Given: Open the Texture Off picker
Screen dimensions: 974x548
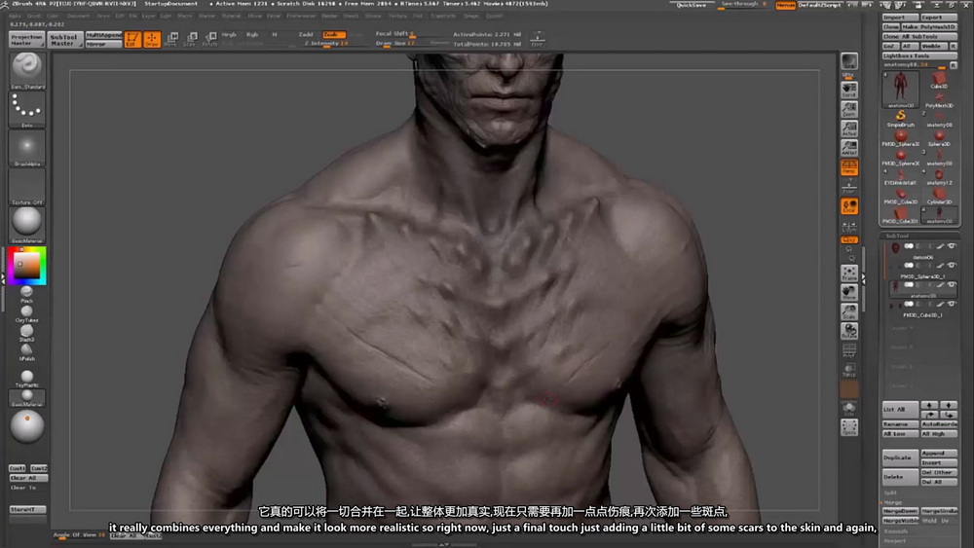Looking at the screenshot, I should (26, 187).
